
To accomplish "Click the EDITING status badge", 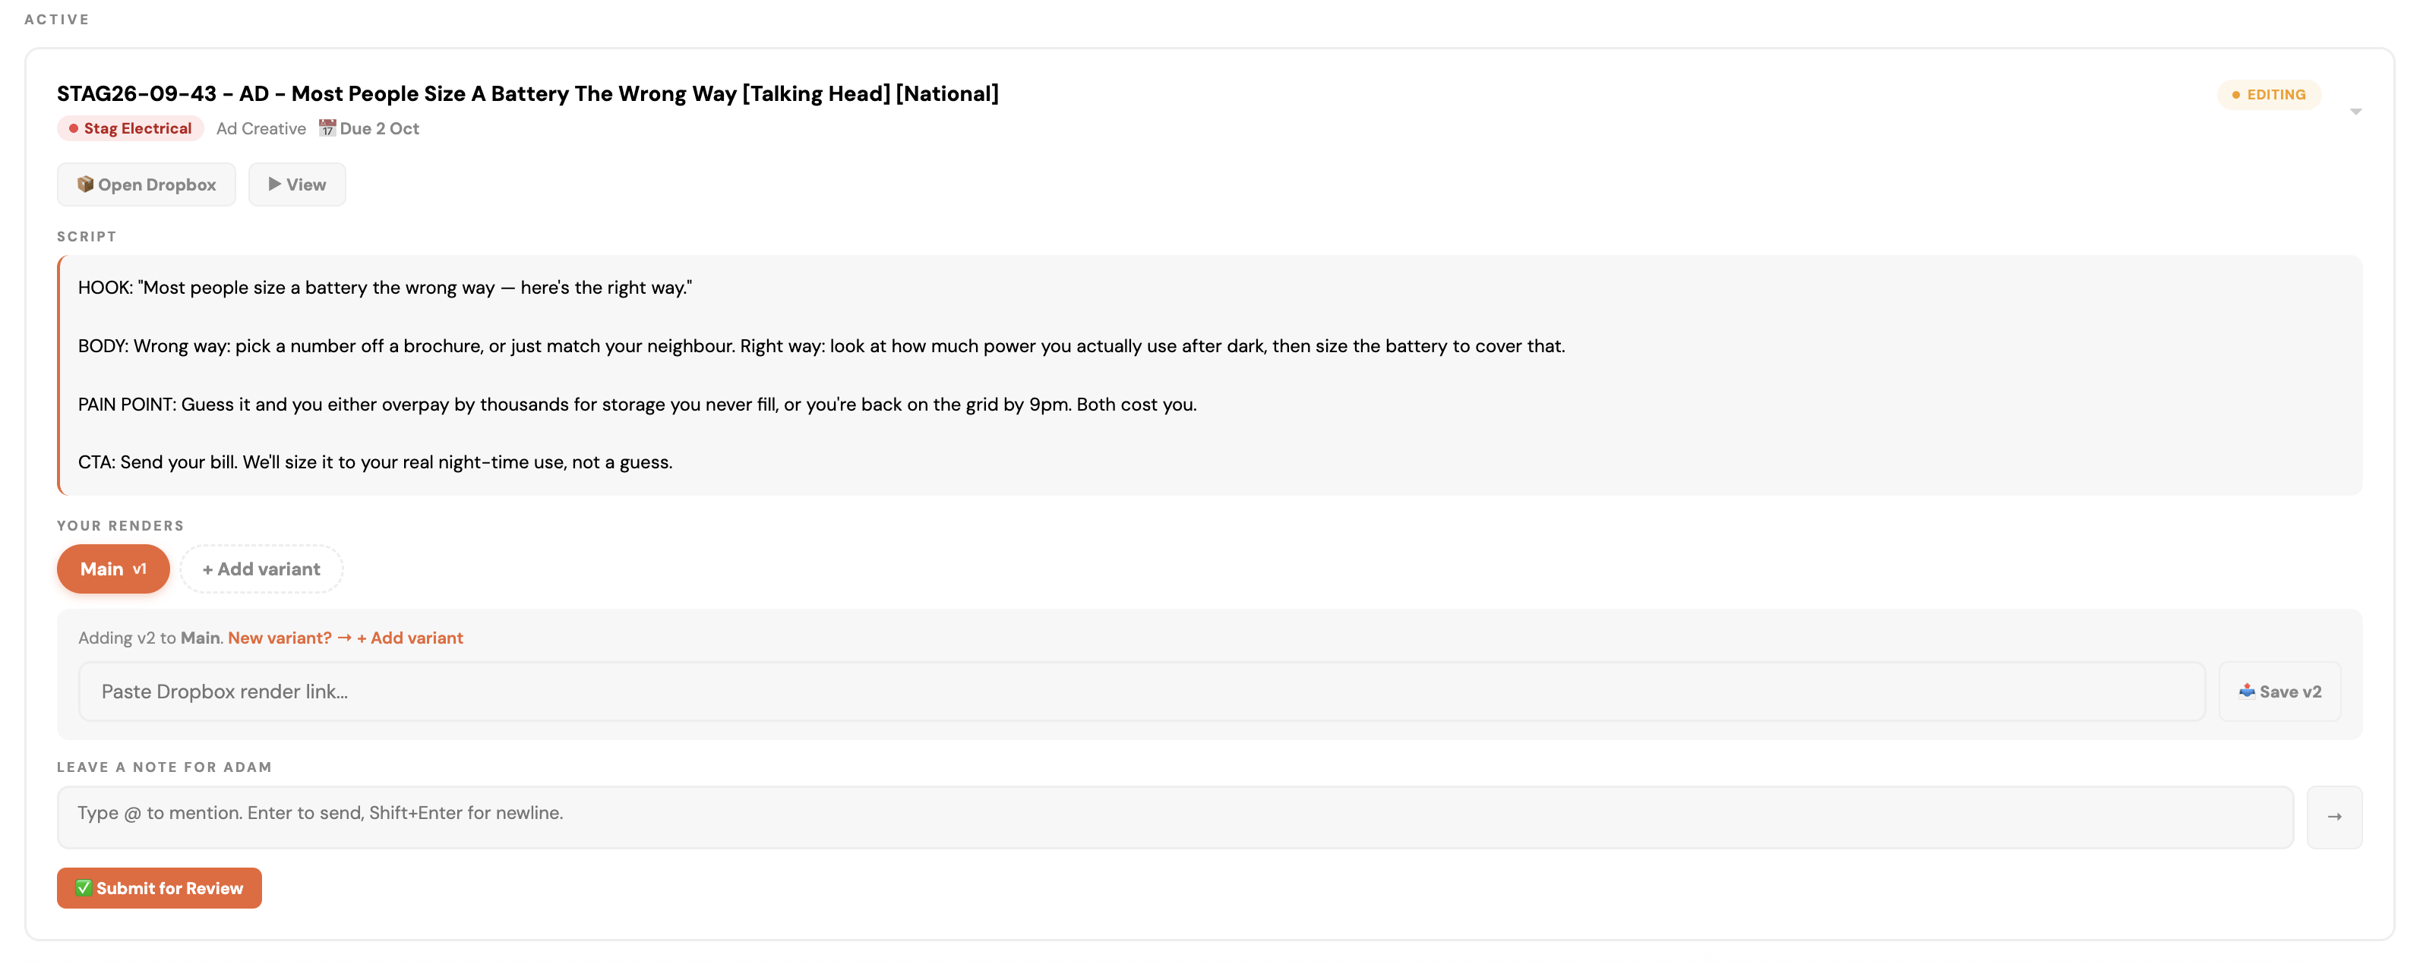I will point(2268,95).
